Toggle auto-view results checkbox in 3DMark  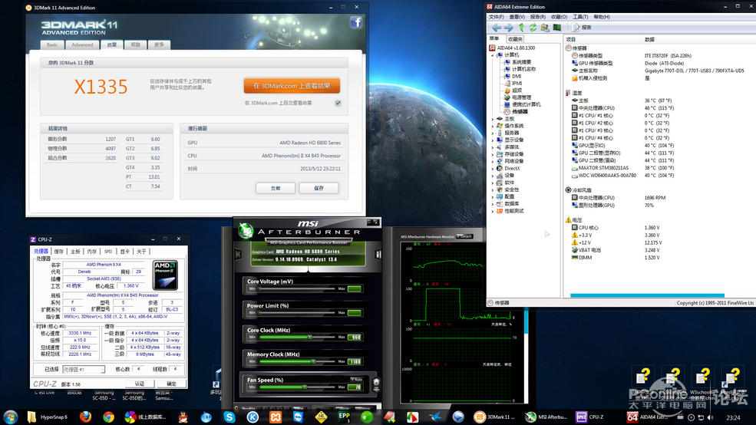[x=338, y=103]
